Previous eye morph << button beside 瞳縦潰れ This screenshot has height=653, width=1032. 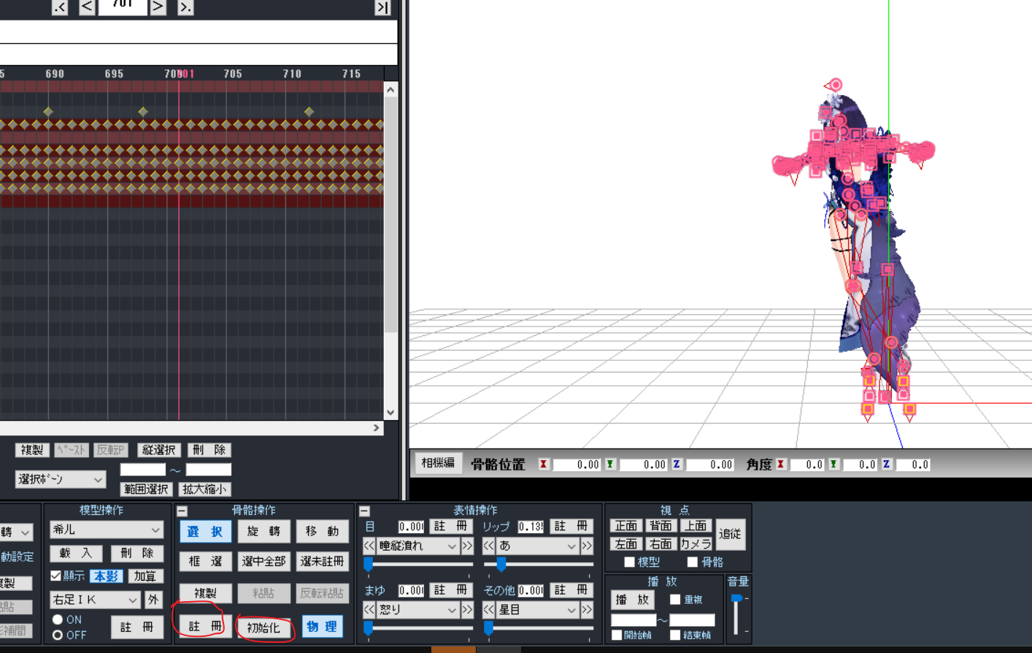point(369,546)
